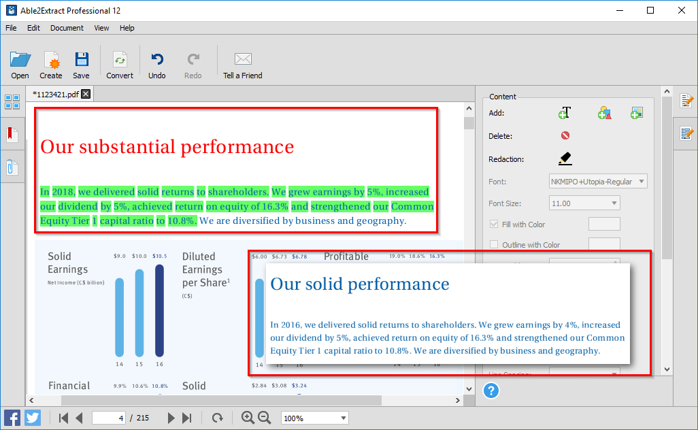Open the attachments paperclip panel
Image resolution: width=698 pixels, height=430 pixels.
[x=12, y=167]
